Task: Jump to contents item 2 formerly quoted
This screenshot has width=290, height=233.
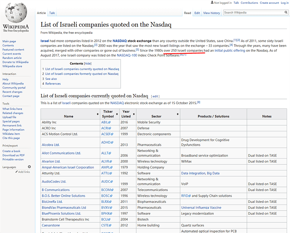Action: (82, 74)
